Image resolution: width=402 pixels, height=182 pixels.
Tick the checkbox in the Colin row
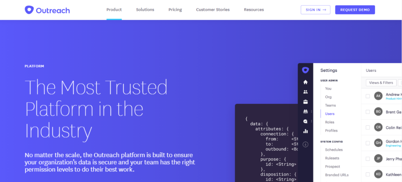pos(368,127)
